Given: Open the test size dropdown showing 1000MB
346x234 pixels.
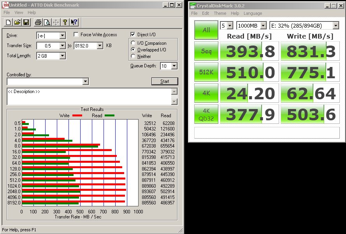Looking at the screenshot, I should [263, 26].
